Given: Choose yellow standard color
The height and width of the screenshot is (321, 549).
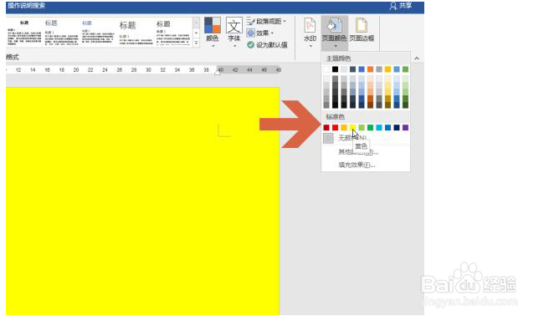Looking at the screenshot, I should pyautogui.click(x=352, y=128).
